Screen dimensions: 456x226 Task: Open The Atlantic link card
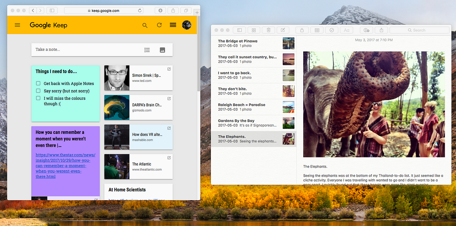pos(138,166)
